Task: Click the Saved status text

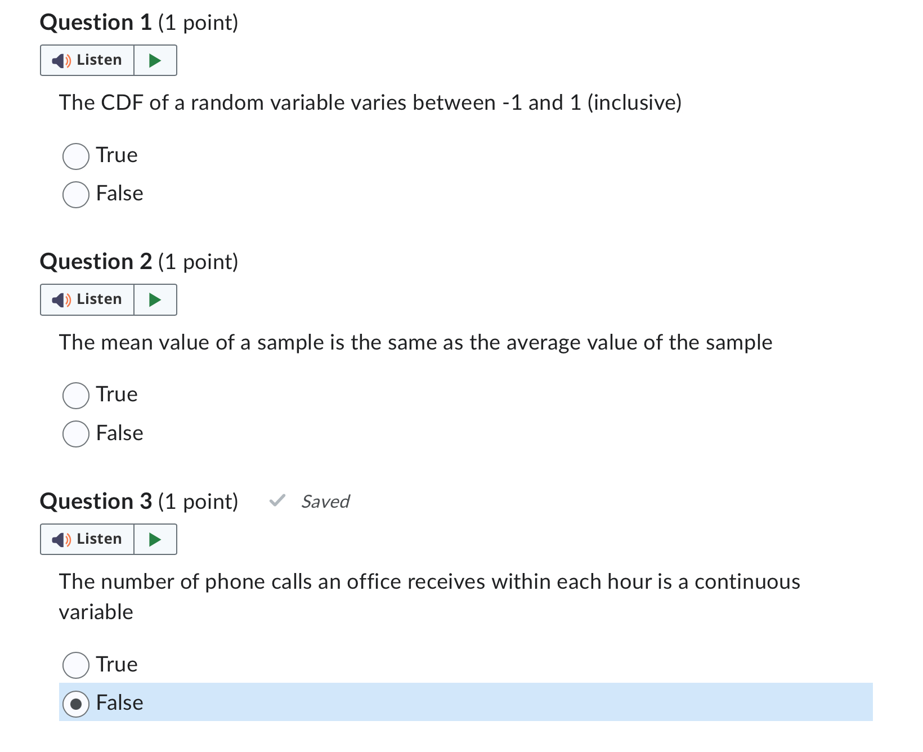Action: pyautogui.click(x=325, y=502)
